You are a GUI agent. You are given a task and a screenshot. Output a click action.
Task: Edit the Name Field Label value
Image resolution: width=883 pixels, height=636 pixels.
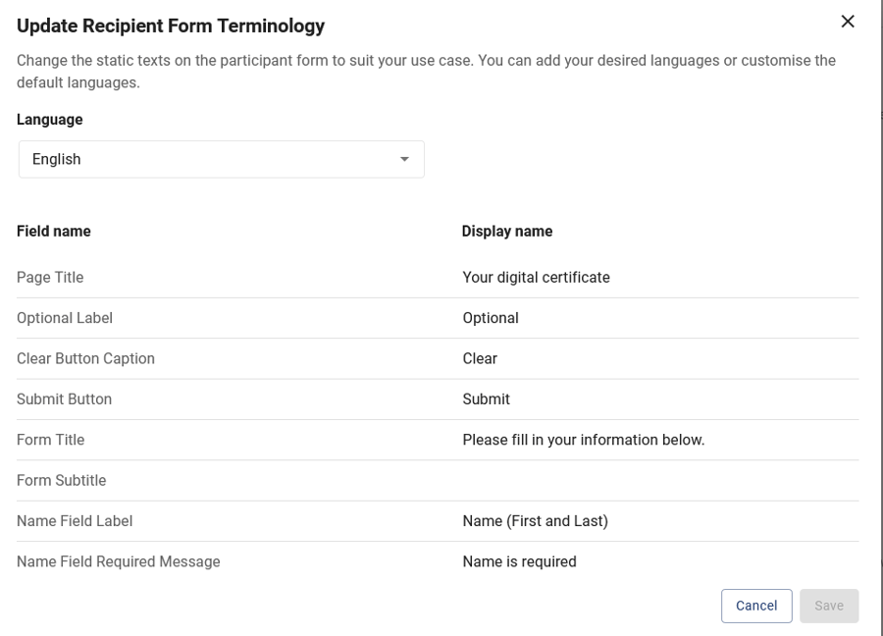[535, 520]
